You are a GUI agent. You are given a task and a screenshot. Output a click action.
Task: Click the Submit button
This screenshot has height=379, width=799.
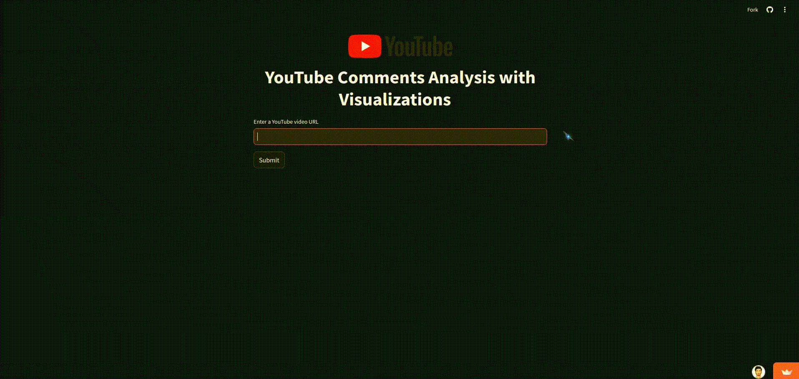tap(269, 160)
